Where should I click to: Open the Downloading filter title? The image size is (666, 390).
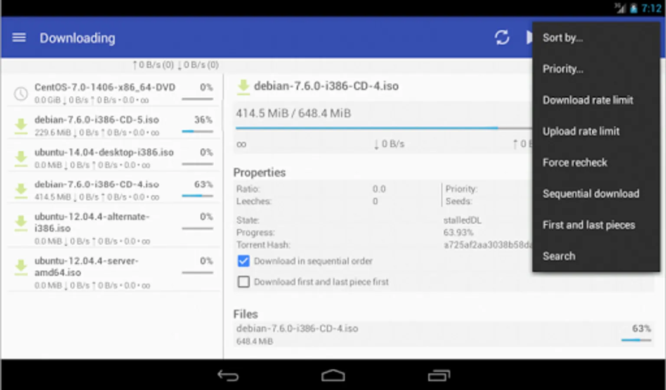[78, 38]
